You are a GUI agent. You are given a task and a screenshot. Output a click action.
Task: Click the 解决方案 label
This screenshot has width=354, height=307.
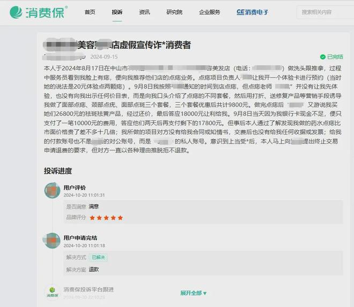pyautogui.click(x=76, y=269)
